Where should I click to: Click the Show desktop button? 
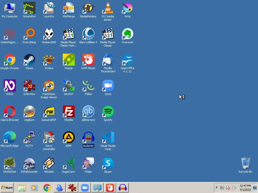(255, 187)
